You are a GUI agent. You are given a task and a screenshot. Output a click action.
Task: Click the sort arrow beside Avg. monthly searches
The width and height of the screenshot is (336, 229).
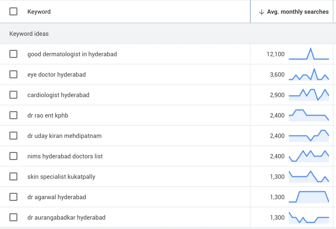pyautogui.click(x=261, y=12)
